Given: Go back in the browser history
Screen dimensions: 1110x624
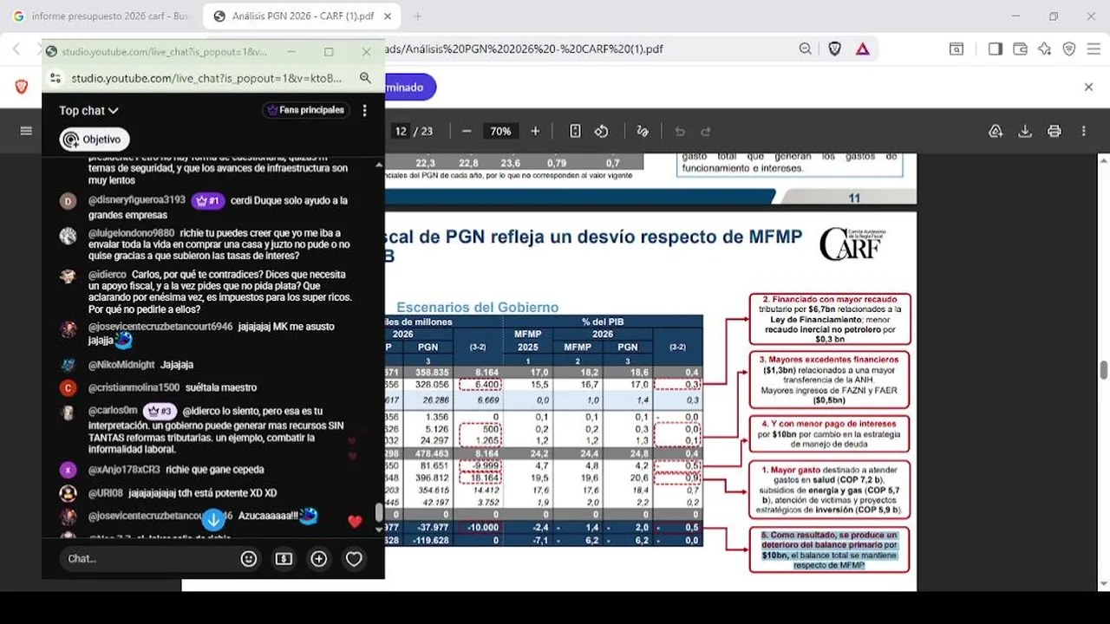Looking at the screenshot, I should [x=16, y=49].
